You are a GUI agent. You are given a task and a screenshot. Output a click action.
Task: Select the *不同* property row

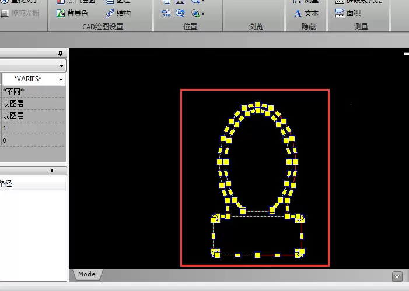[x=33, y=91]
